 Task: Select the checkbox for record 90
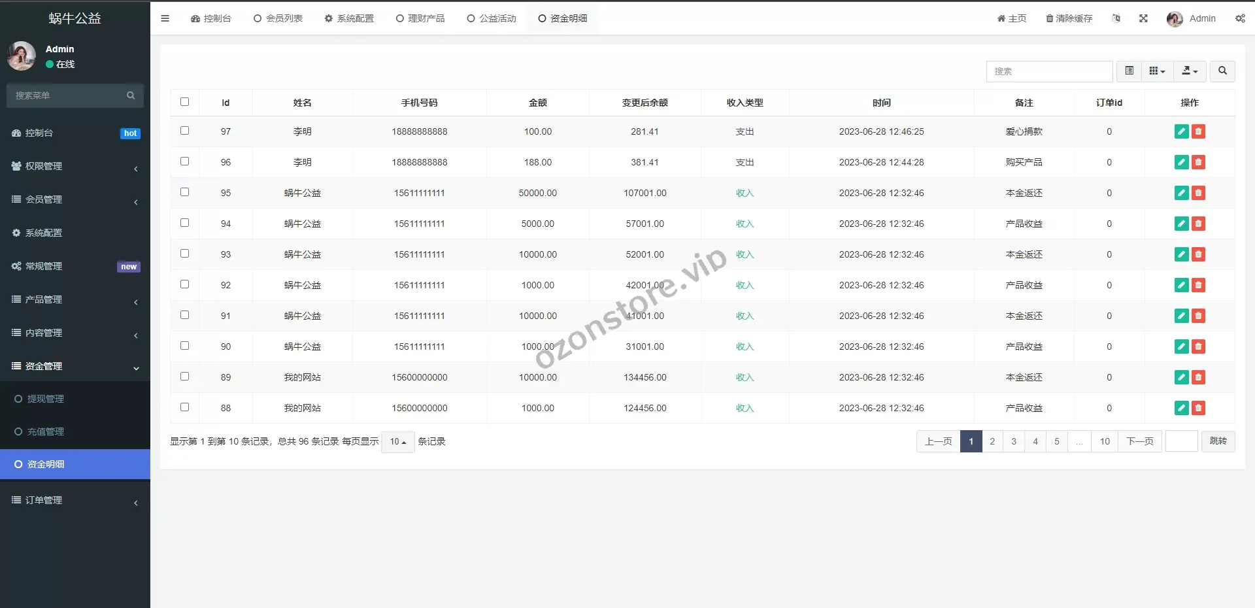184,346
